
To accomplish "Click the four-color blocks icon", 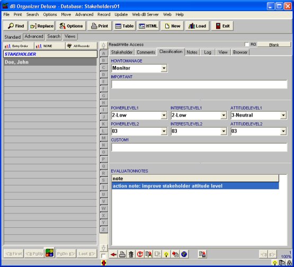I will point(49,253).
